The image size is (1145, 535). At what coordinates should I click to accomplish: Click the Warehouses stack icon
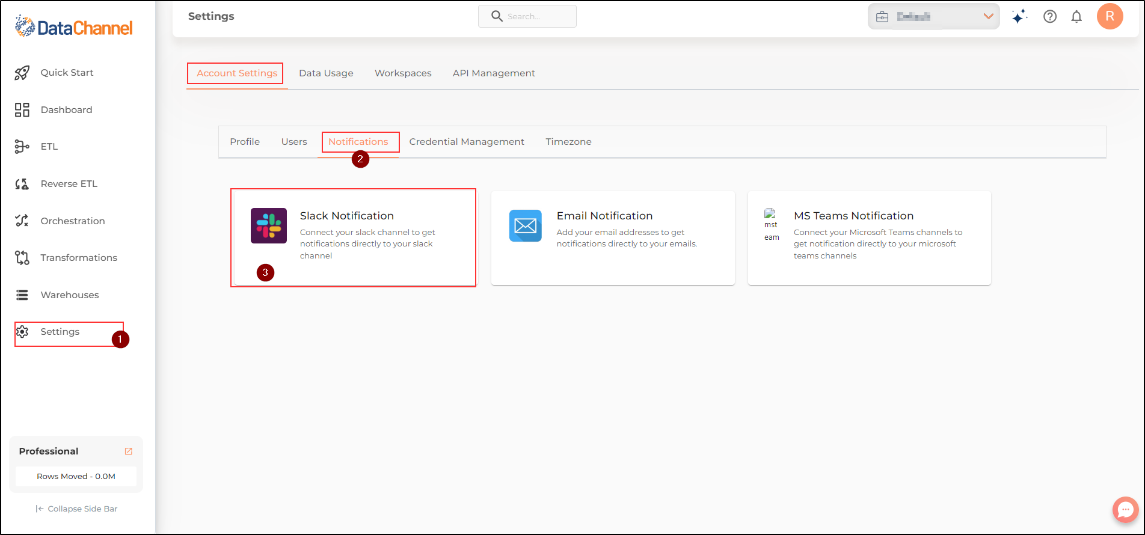point(22,295)
